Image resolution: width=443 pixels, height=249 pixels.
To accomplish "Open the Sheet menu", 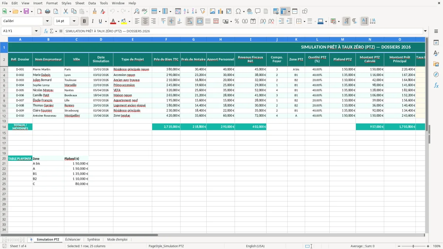I will click(80, 3).
